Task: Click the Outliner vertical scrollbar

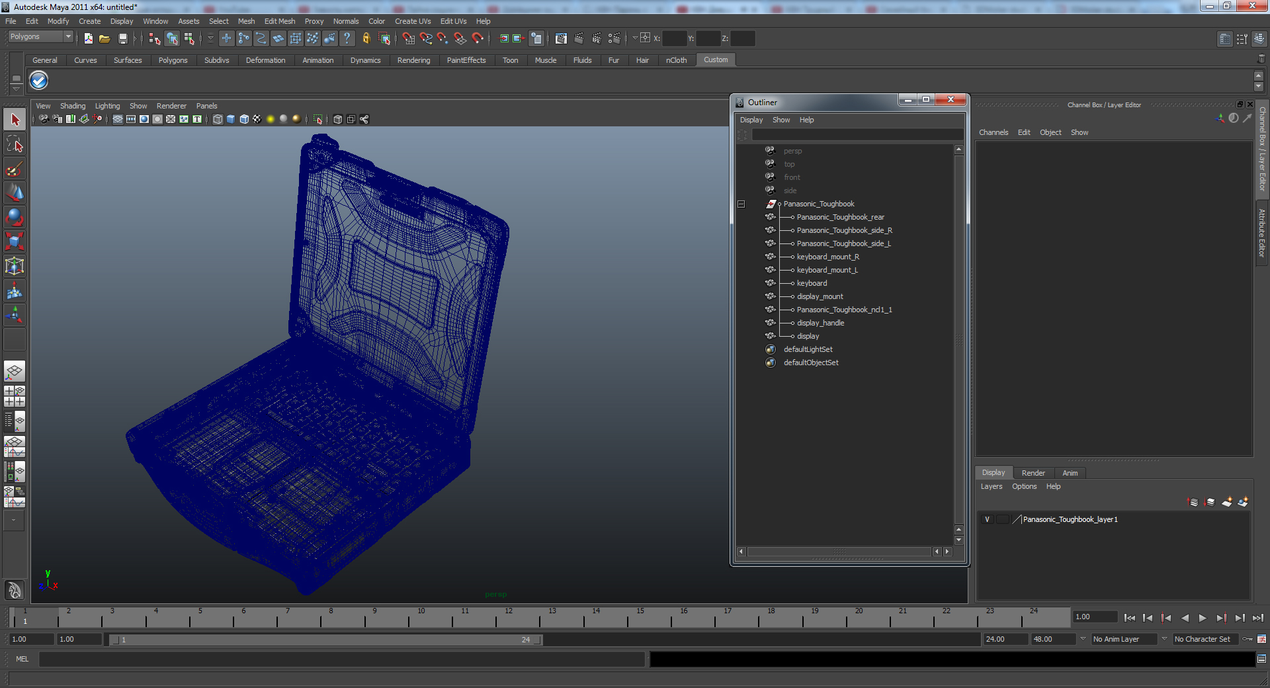Action: (x=958, y=339)
